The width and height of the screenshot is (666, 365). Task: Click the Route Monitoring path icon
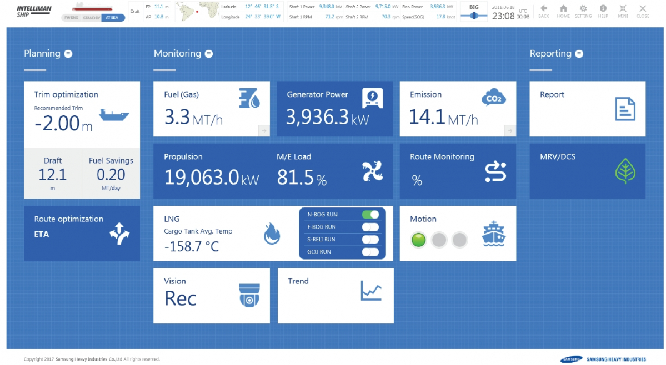pyautogui.click(x=495, y=171)
